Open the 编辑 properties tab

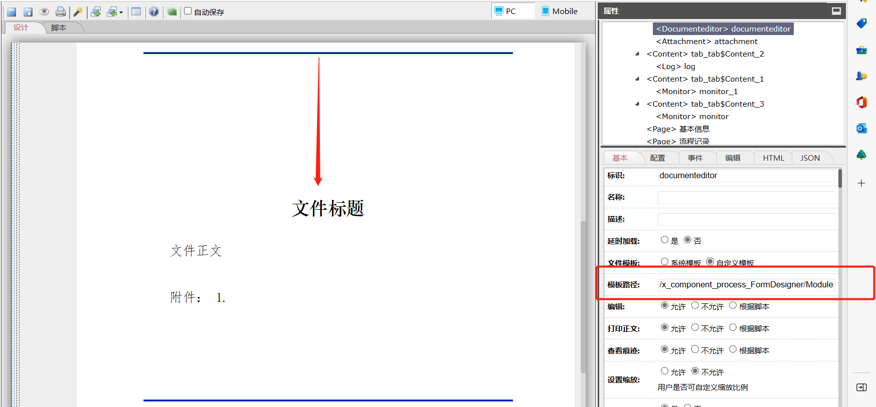(733, 158)
